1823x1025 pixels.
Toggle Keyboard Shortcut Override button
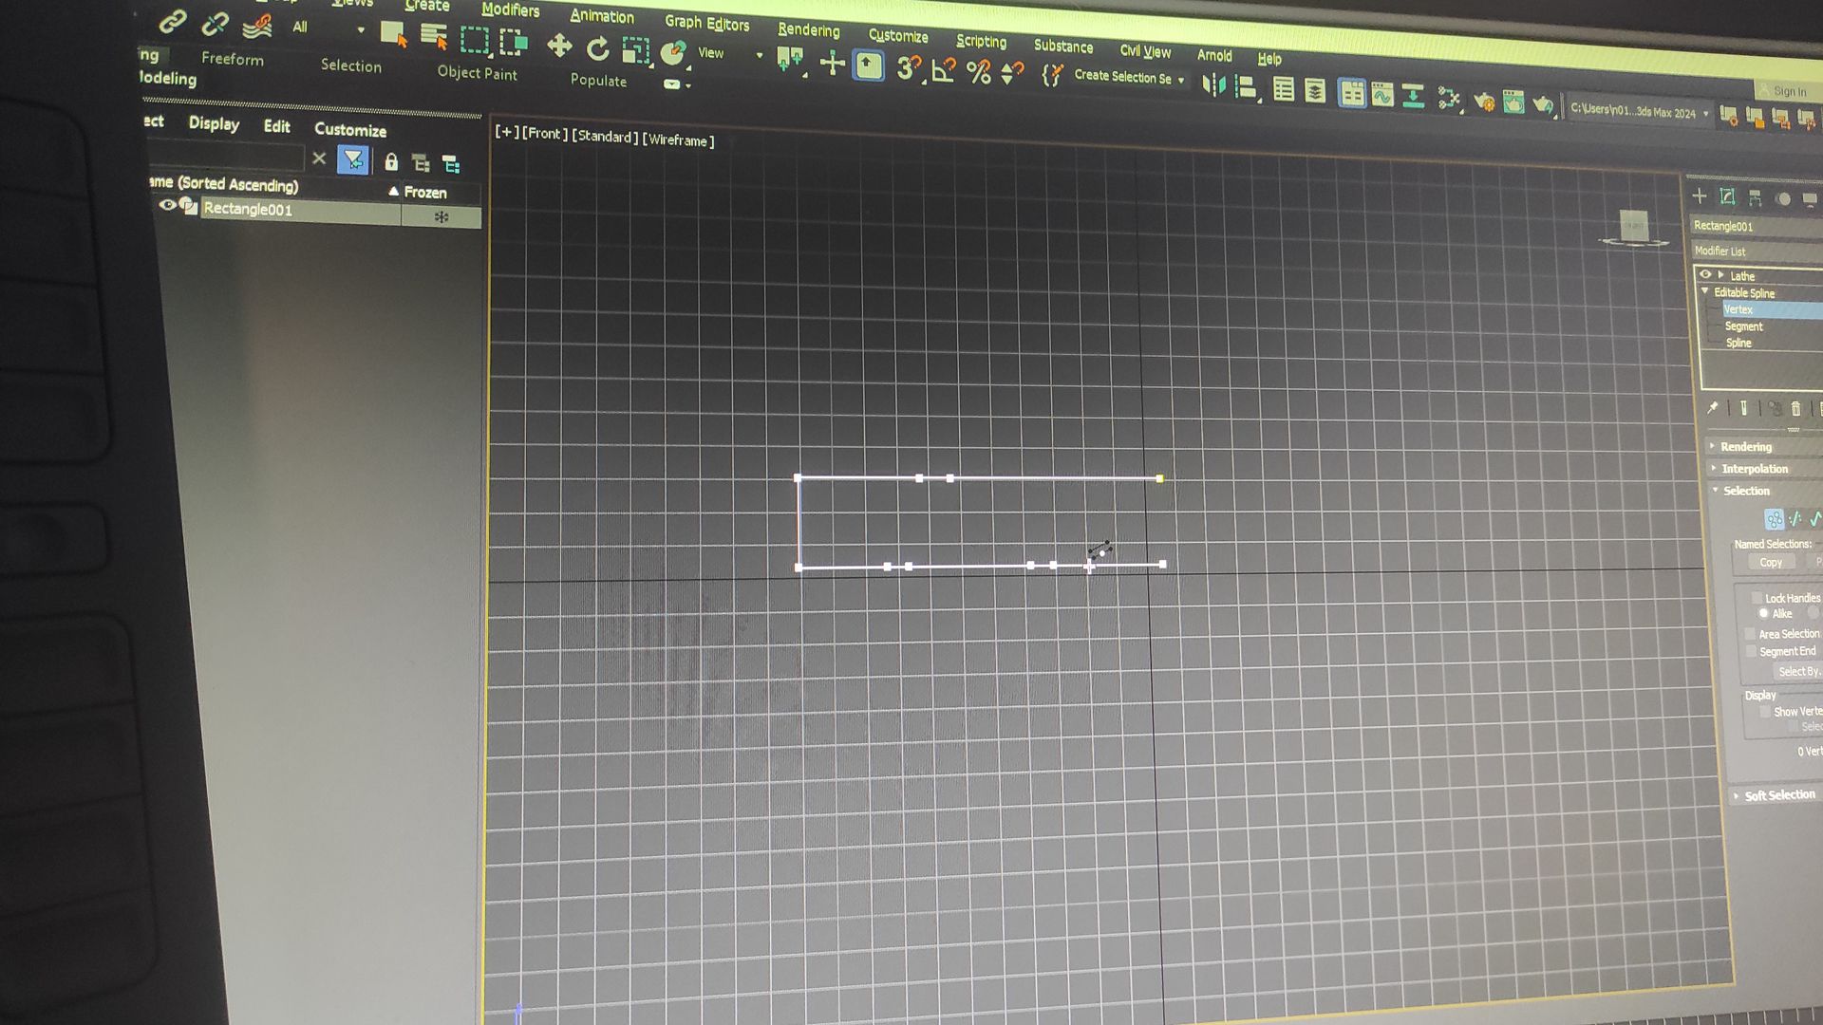pyautogui.click(x=868, y=65)
